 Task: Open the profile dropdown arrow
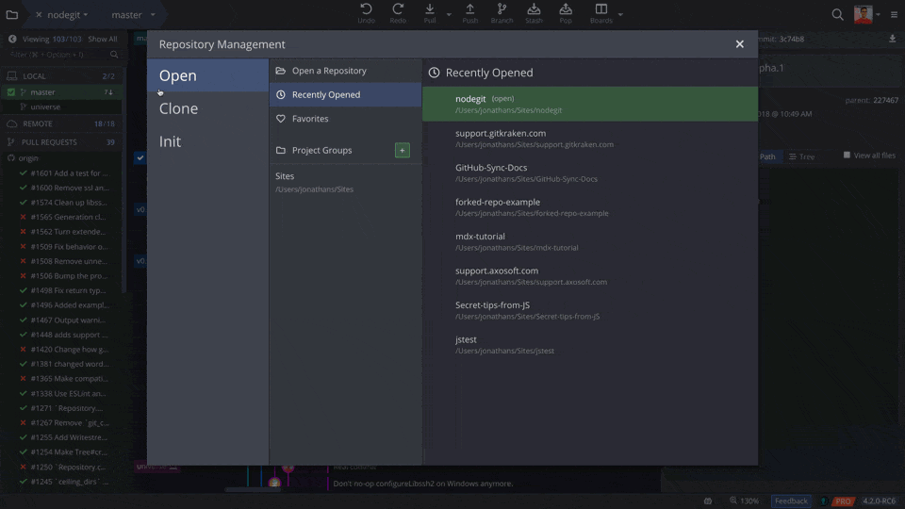tap(878, 14)
